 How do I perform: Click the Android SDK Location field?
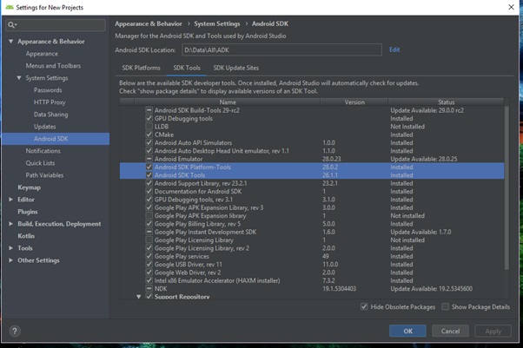pyautogui.click(x=281, y=50)
